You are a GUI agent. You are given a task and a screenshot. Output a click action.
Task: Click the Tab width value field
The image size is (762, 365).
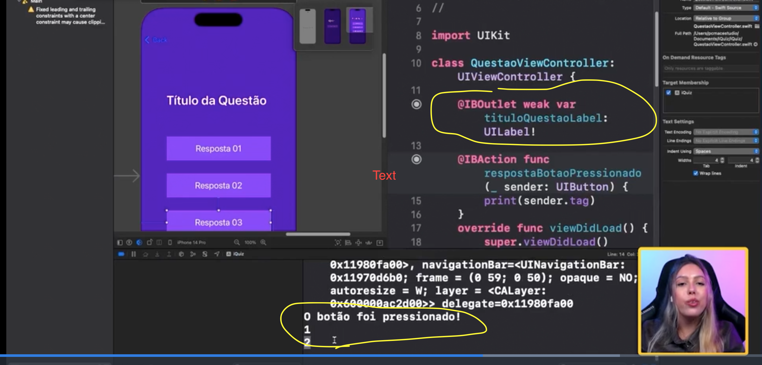click(x=706, y=160)
